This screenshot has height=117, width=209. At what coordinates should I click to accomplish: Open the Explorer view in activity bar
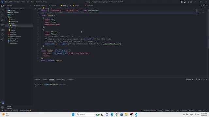click(2, 6)
